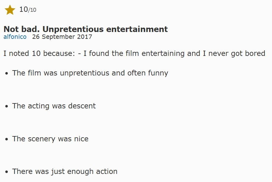Click the word 'entertaining' in the first sentence
Viewport: 272px width, 182px height.
click(x=163, y=53)
